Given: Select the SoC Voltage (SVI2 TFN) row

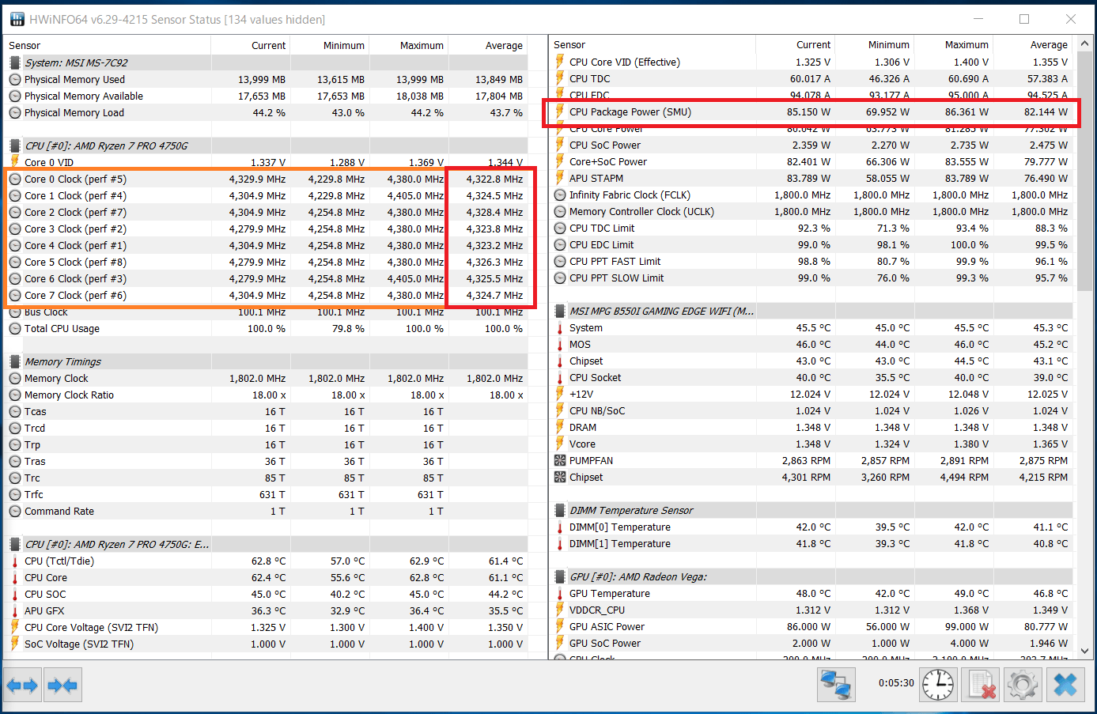Looking at the screenshot, I should tap(266, 644).
